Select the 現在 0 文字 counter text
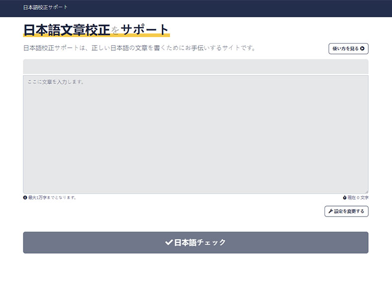 tap(358, 198)
